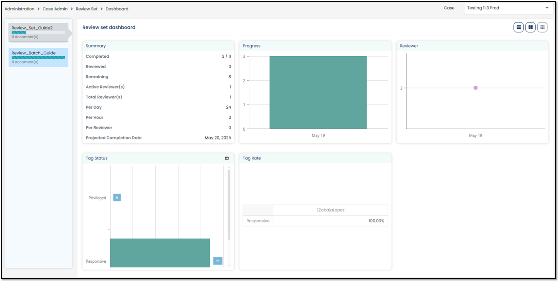
Task: Click the Responsive count badge showing 11
Action: (218, 261)
